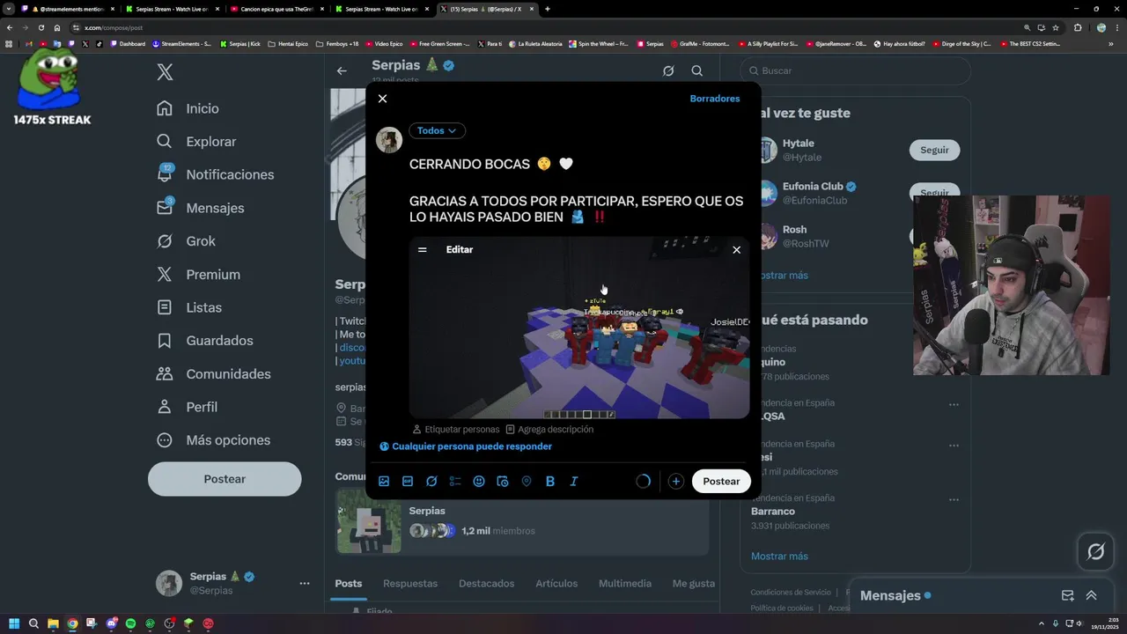The image size is (1127, 634).
Task: Go to X home via logo
Action: (165, 72)
